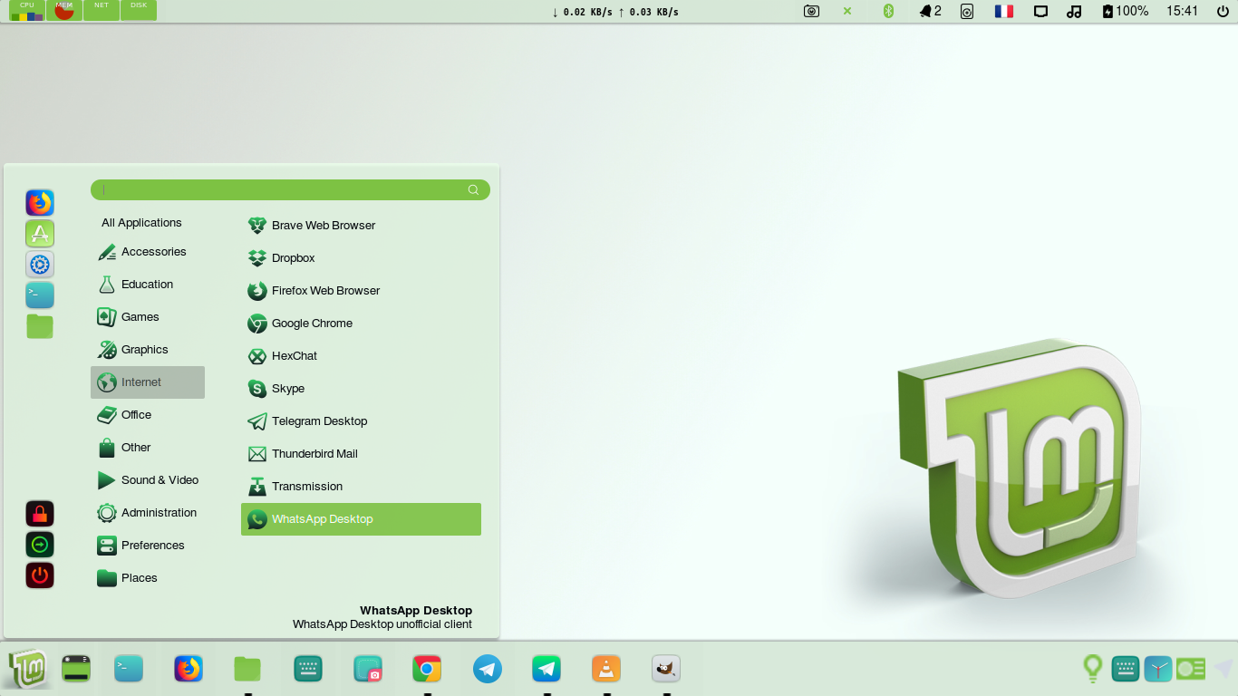Open Software Manager favorite with letter A
The height and width of the screenshot is (696, 1238).
(40, 234)
